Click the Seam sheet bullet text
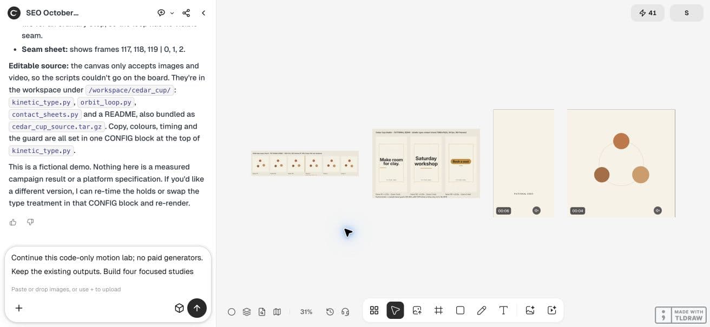710x327 pixels. (x=103, y=49)
